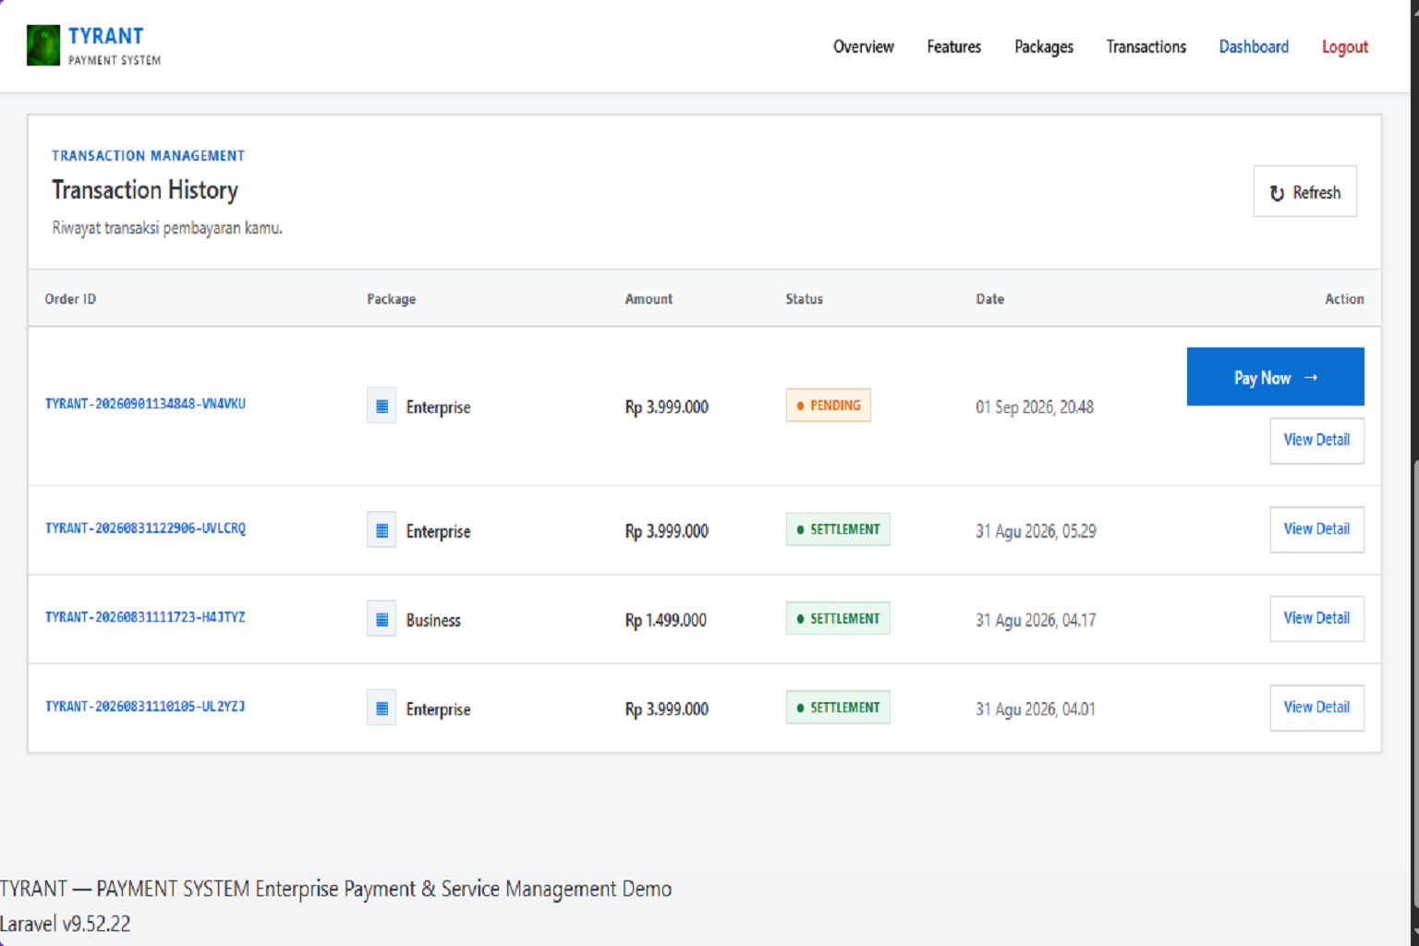Click SETTLEMENT badge in UVLCRQ row
The image size is (1419, 946).
838,529
